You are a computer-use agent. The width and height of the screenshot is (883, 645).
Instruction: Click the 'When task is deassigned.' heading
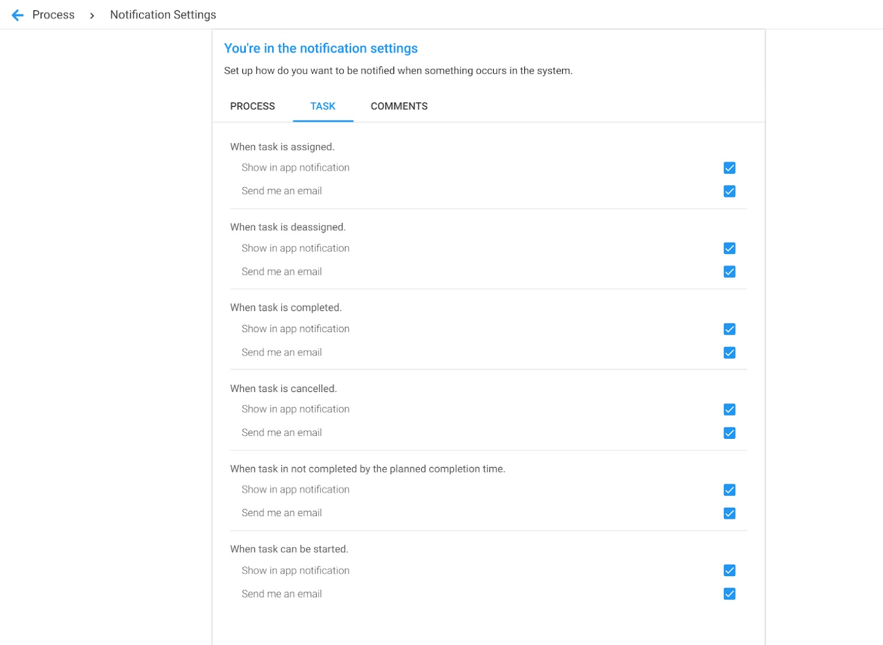(x=288, y=227)
